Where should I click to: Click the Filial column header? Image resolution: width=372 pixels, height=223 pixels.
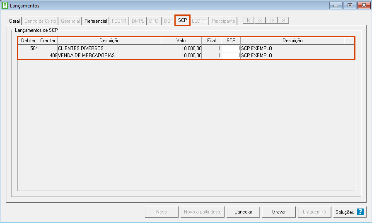pyautogui.click(x=211, y=41)
